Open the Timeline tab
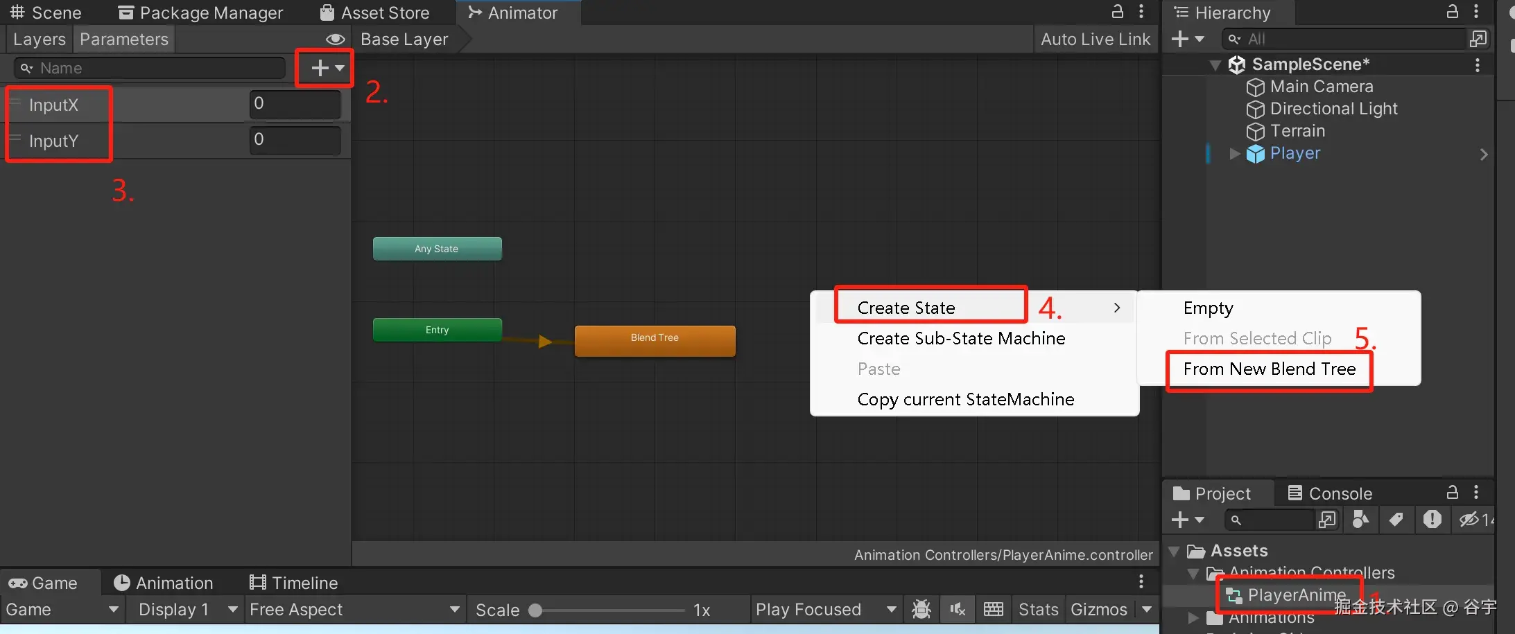Viewport: 1515px width, 634px height. tap(293, 583)
